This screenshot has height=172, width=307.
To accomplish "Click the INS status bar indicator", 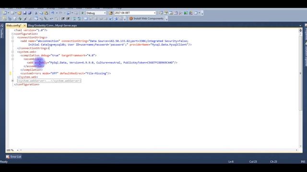I will coord(303,161).
